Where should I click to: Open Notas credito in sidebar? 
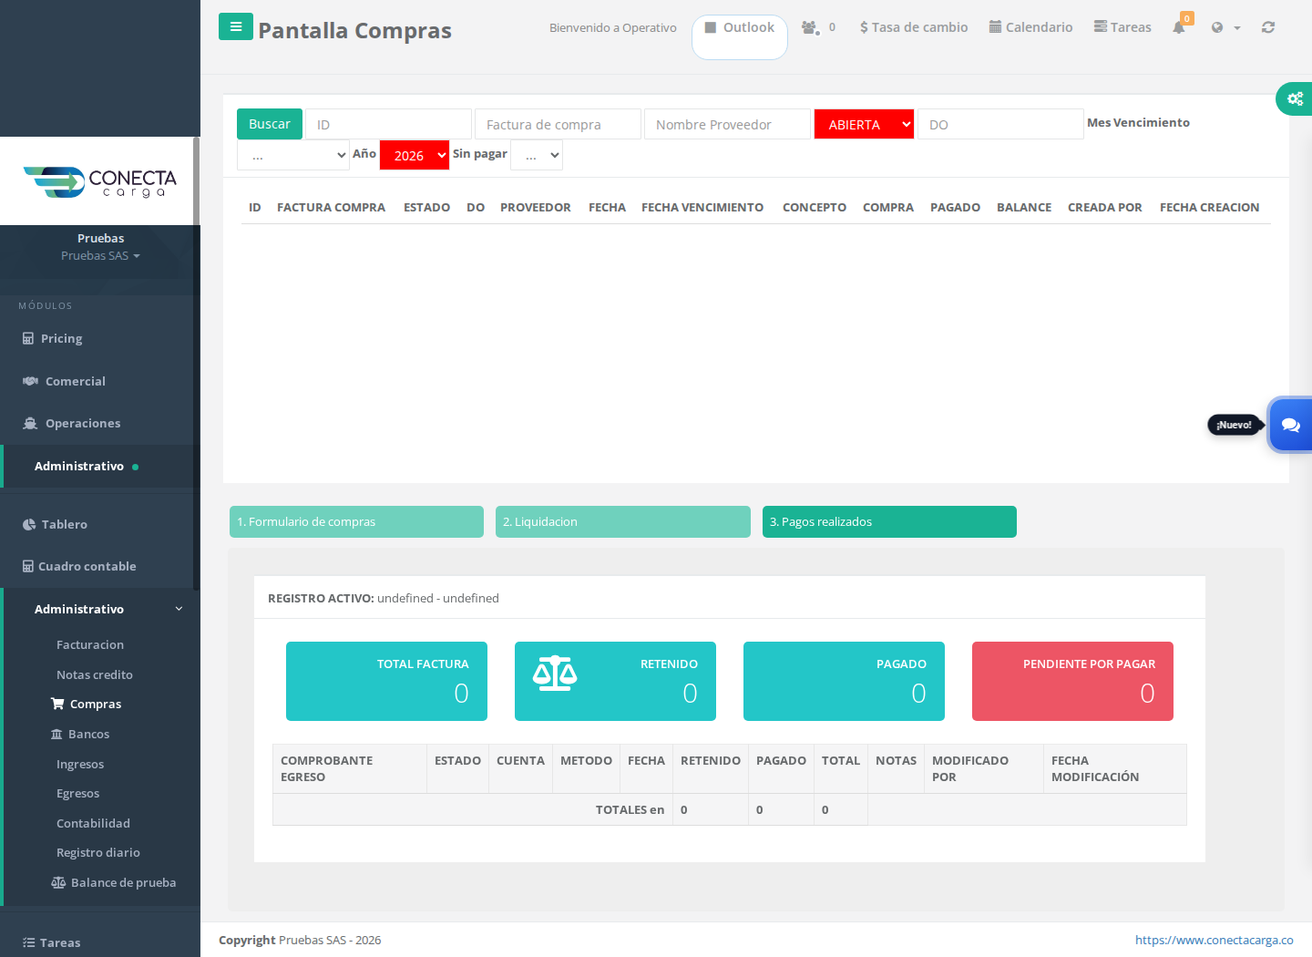point(95,674)
